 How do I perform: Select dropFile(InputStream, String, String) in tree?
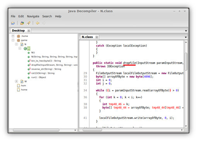54,65
